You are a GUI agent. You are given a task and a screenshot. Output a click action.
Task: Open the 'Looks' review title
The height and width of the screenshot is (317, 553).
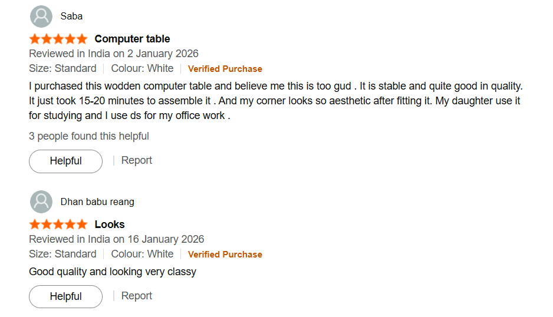point(110,224)
